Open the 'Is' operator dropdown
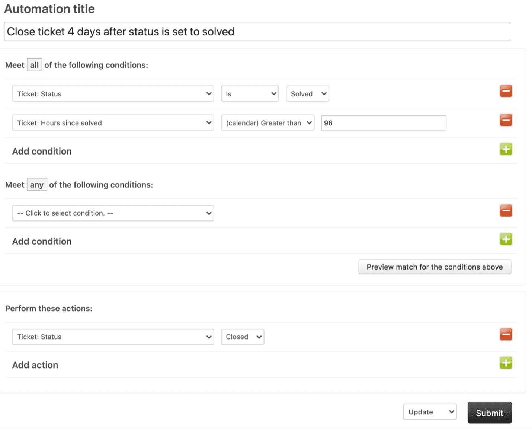The width and height of the screenshot is (532, 430). tap(250, 94)
